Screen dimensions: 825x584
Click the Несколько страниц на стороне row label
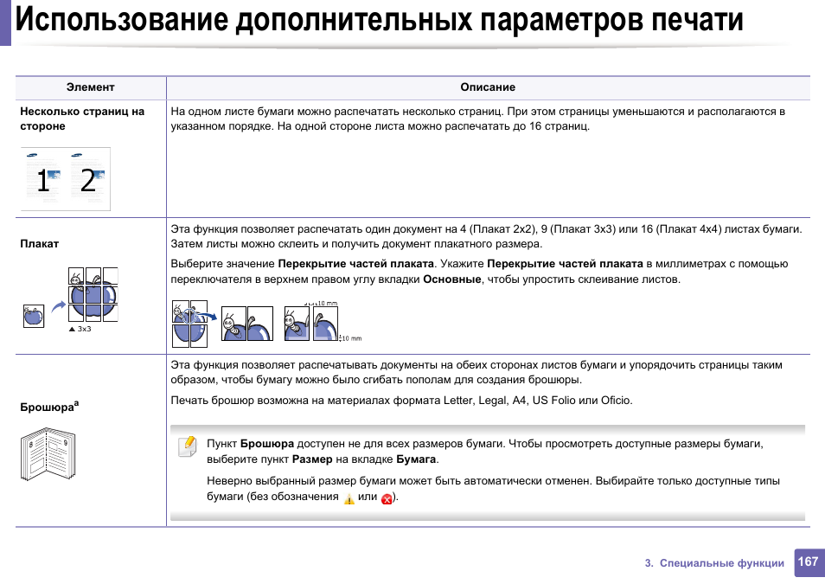(x=82, y=119)
